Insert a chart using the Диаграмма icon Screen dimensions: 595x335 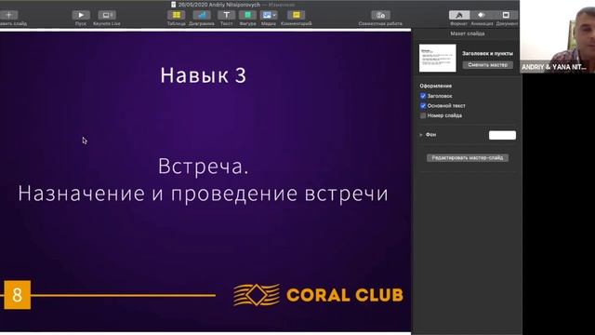tap(202, 15)
